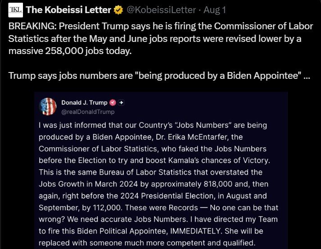Click the Donald J. Trump display name

pos(84,102)
